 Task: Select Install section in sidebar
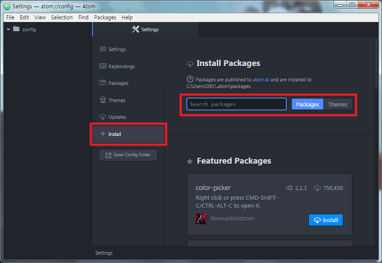coord(128,134)
